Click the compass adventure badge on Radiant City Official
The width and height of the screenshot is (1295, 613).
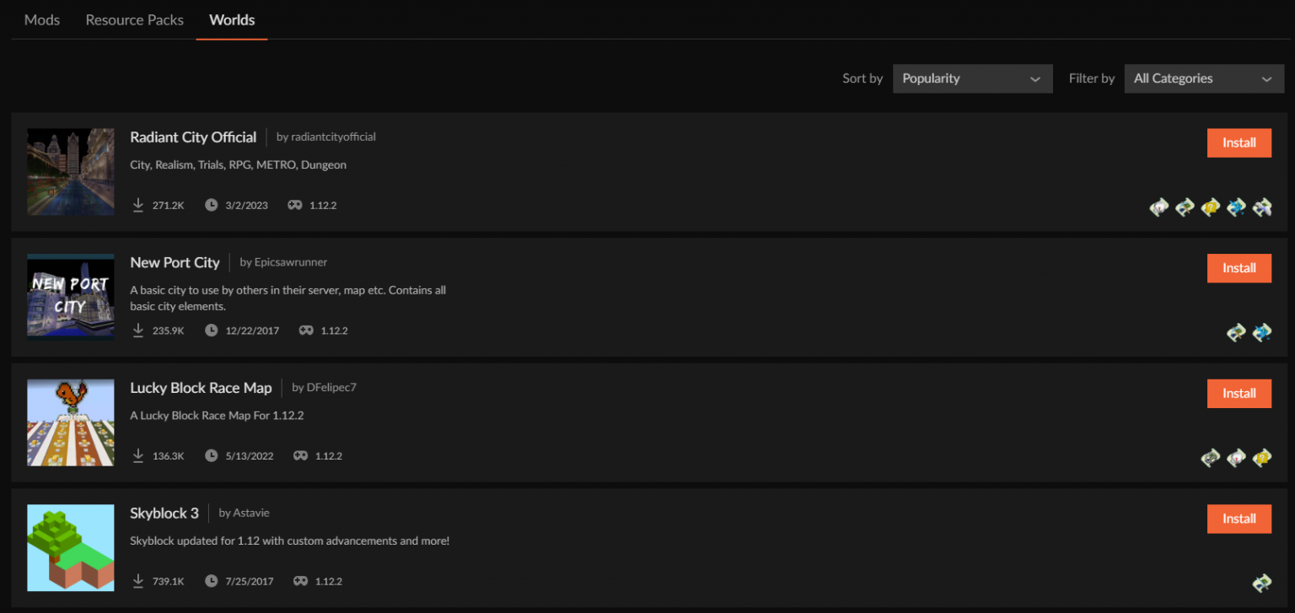[x=1158, y=207]
